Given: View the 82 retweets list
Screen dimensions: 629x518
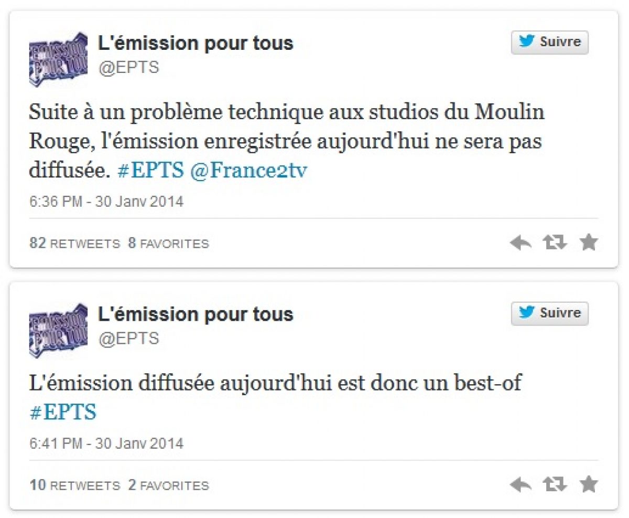Looking at the screenshot, I should tap(75, 244).
